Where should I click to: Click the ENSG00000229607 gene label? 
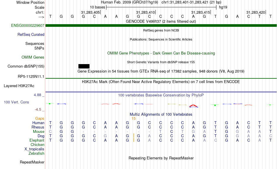tap(28, 26)
